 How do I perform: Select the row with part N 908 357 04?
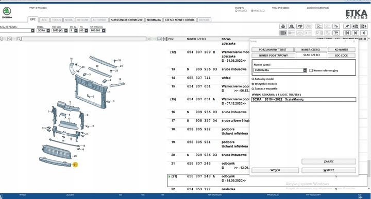click(208, 121)
